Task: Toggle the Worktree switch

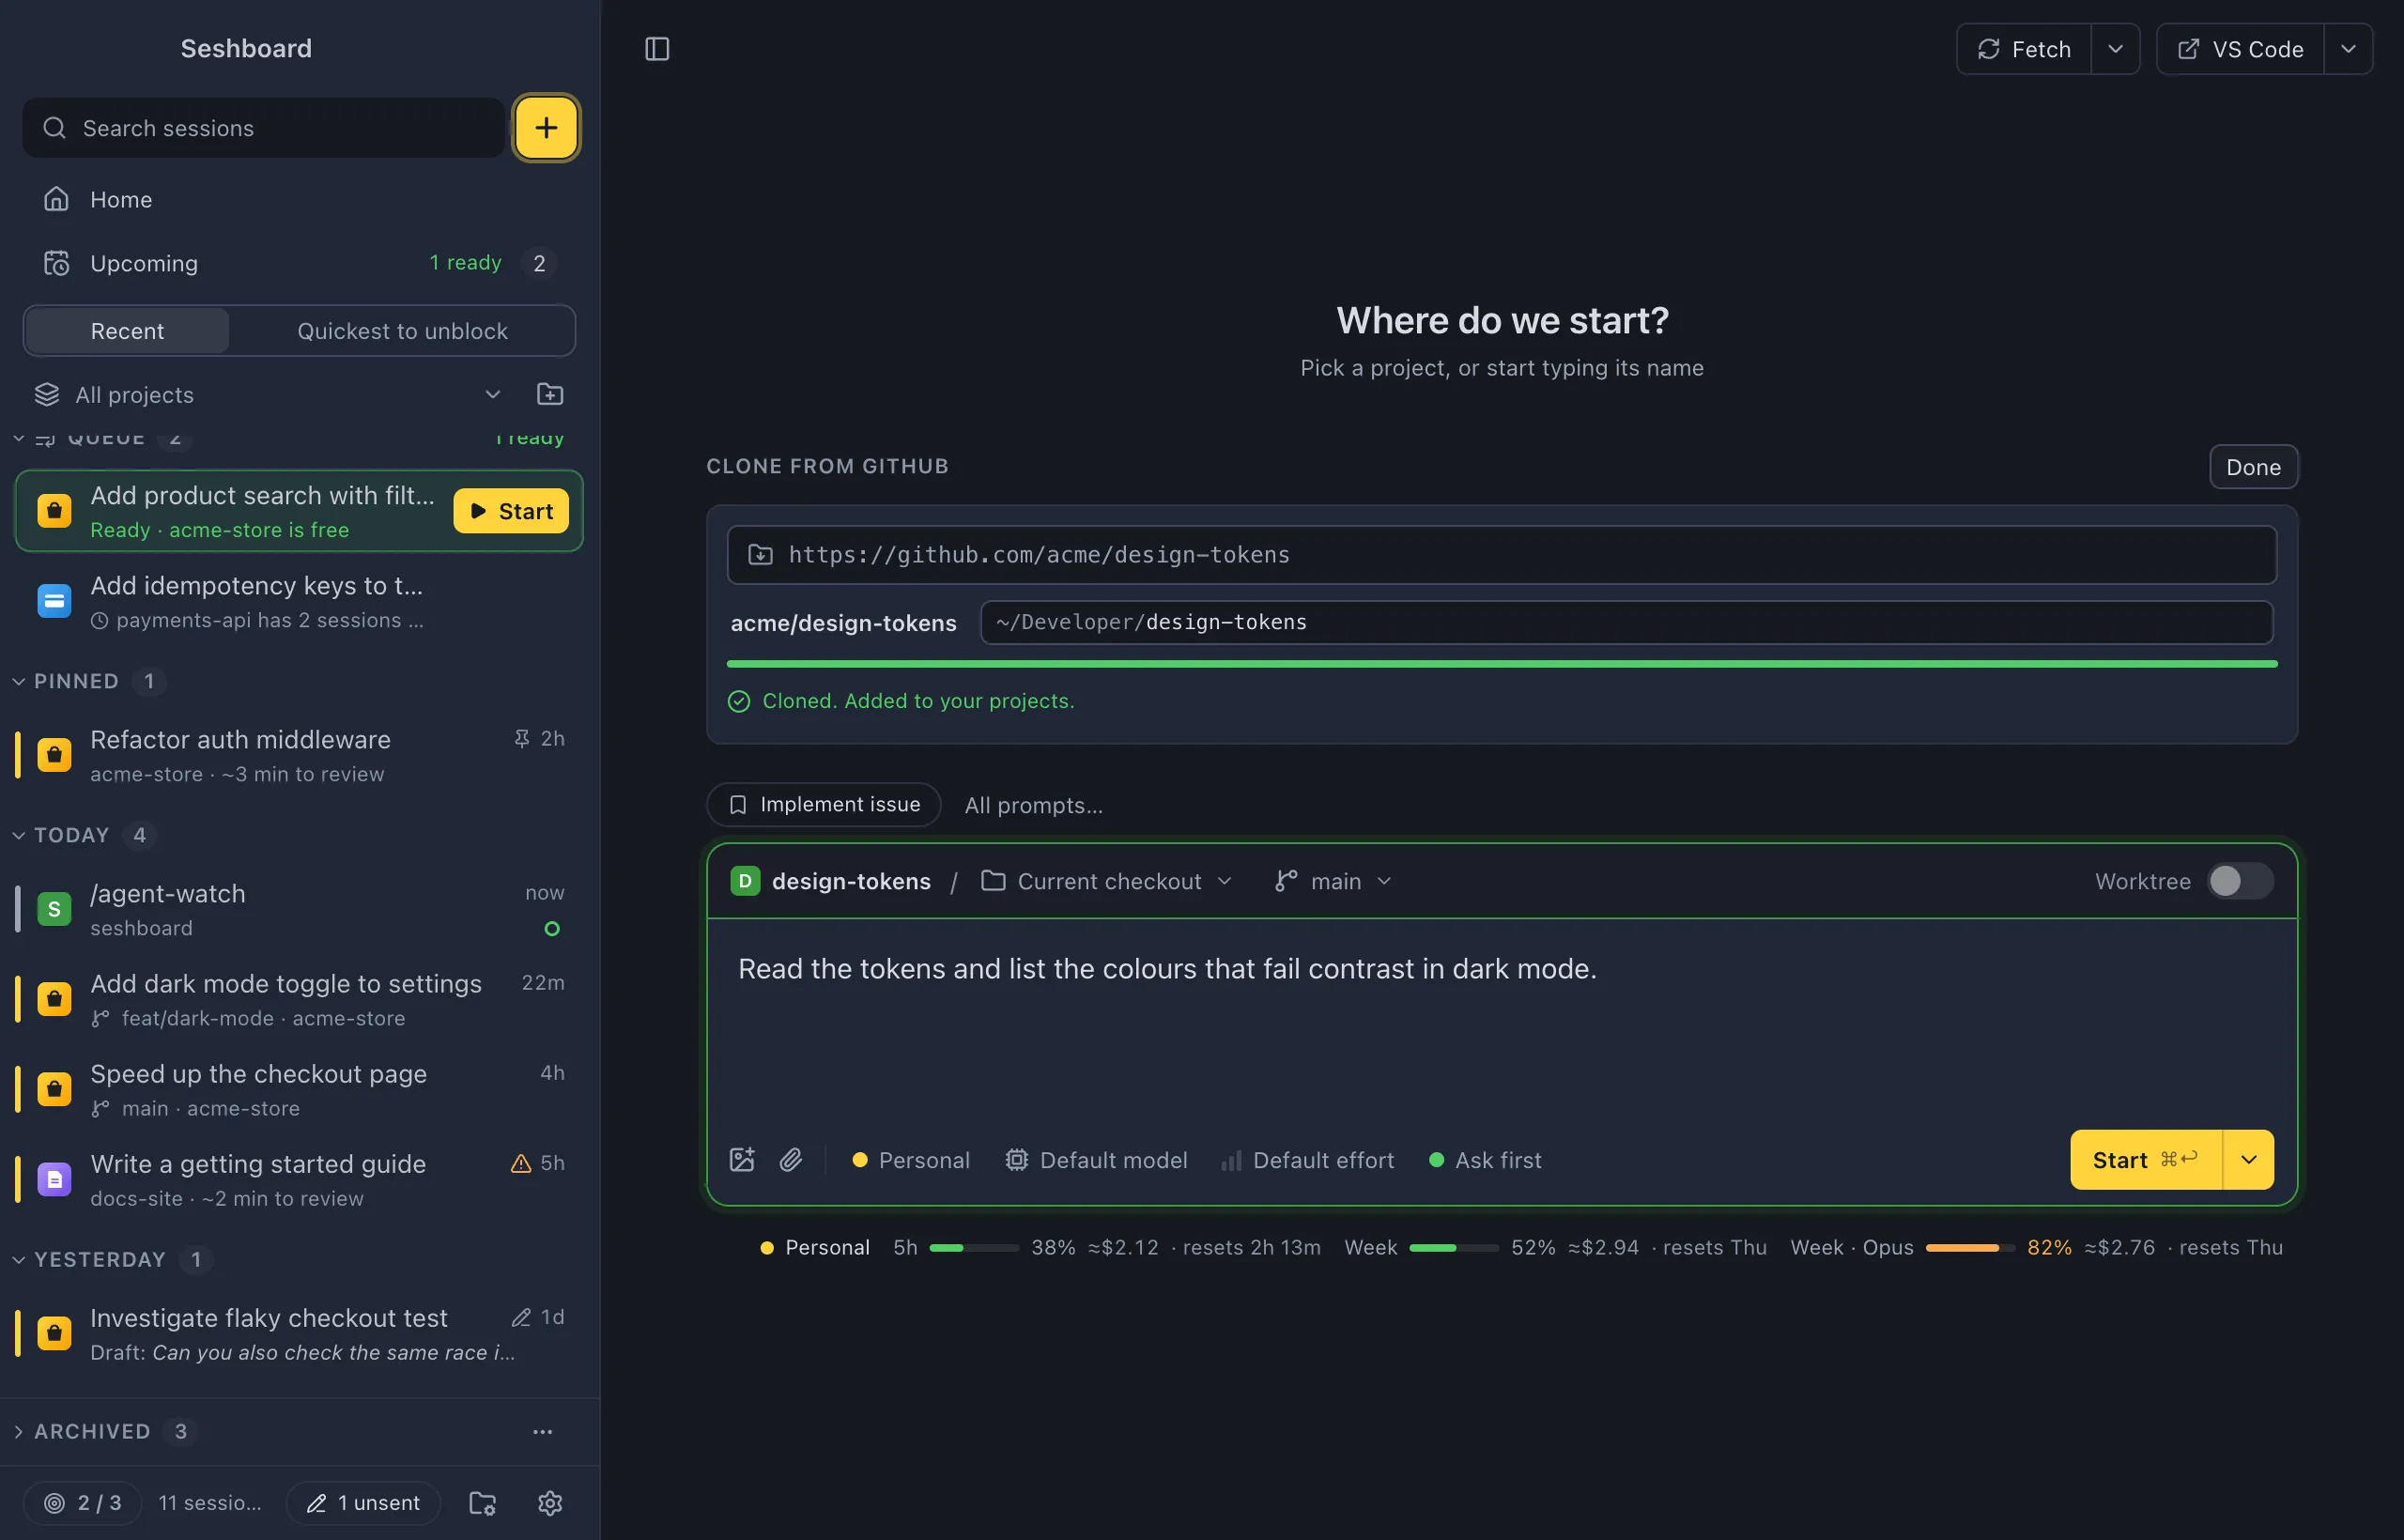Action: (2240, 881)
